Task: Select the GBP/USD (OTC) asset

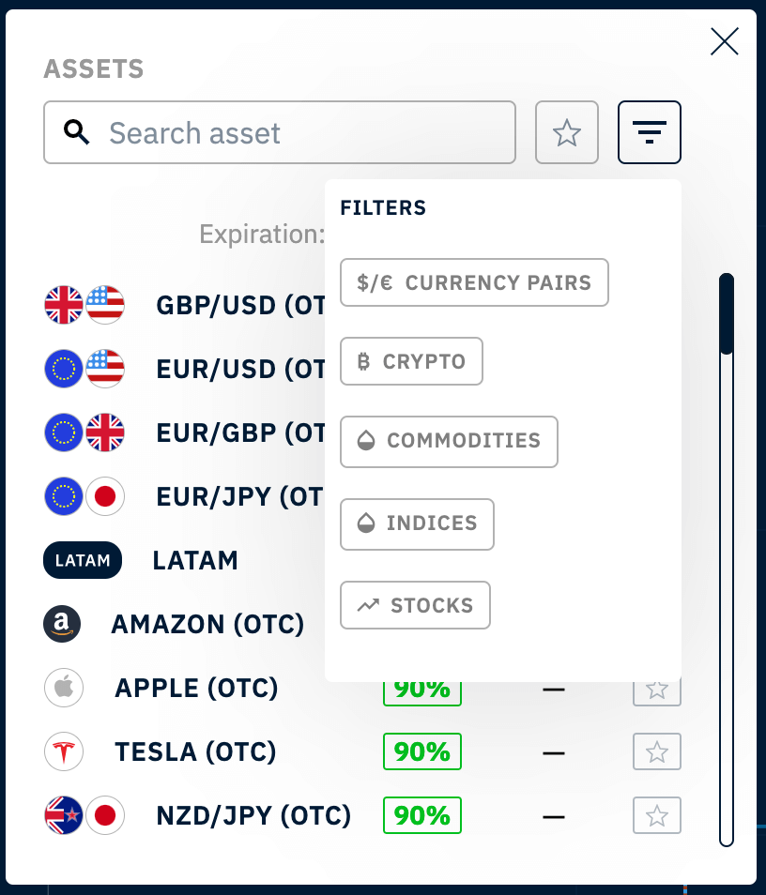Action: point(239,306)
